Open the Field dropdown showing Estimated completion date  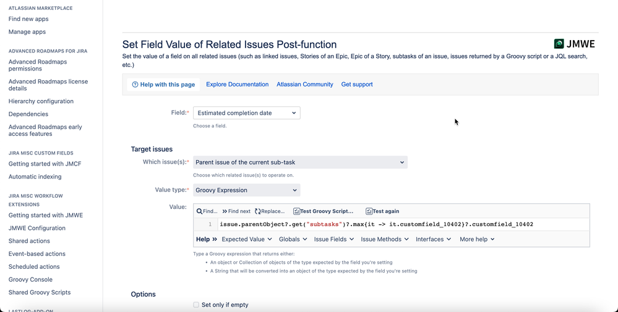[246, 113]
